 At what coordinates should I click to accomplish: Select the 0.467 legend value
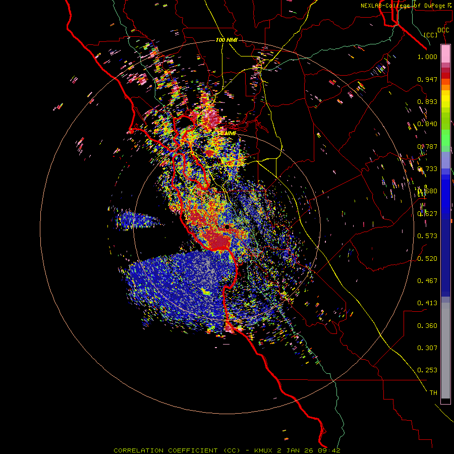pos(427,281)
